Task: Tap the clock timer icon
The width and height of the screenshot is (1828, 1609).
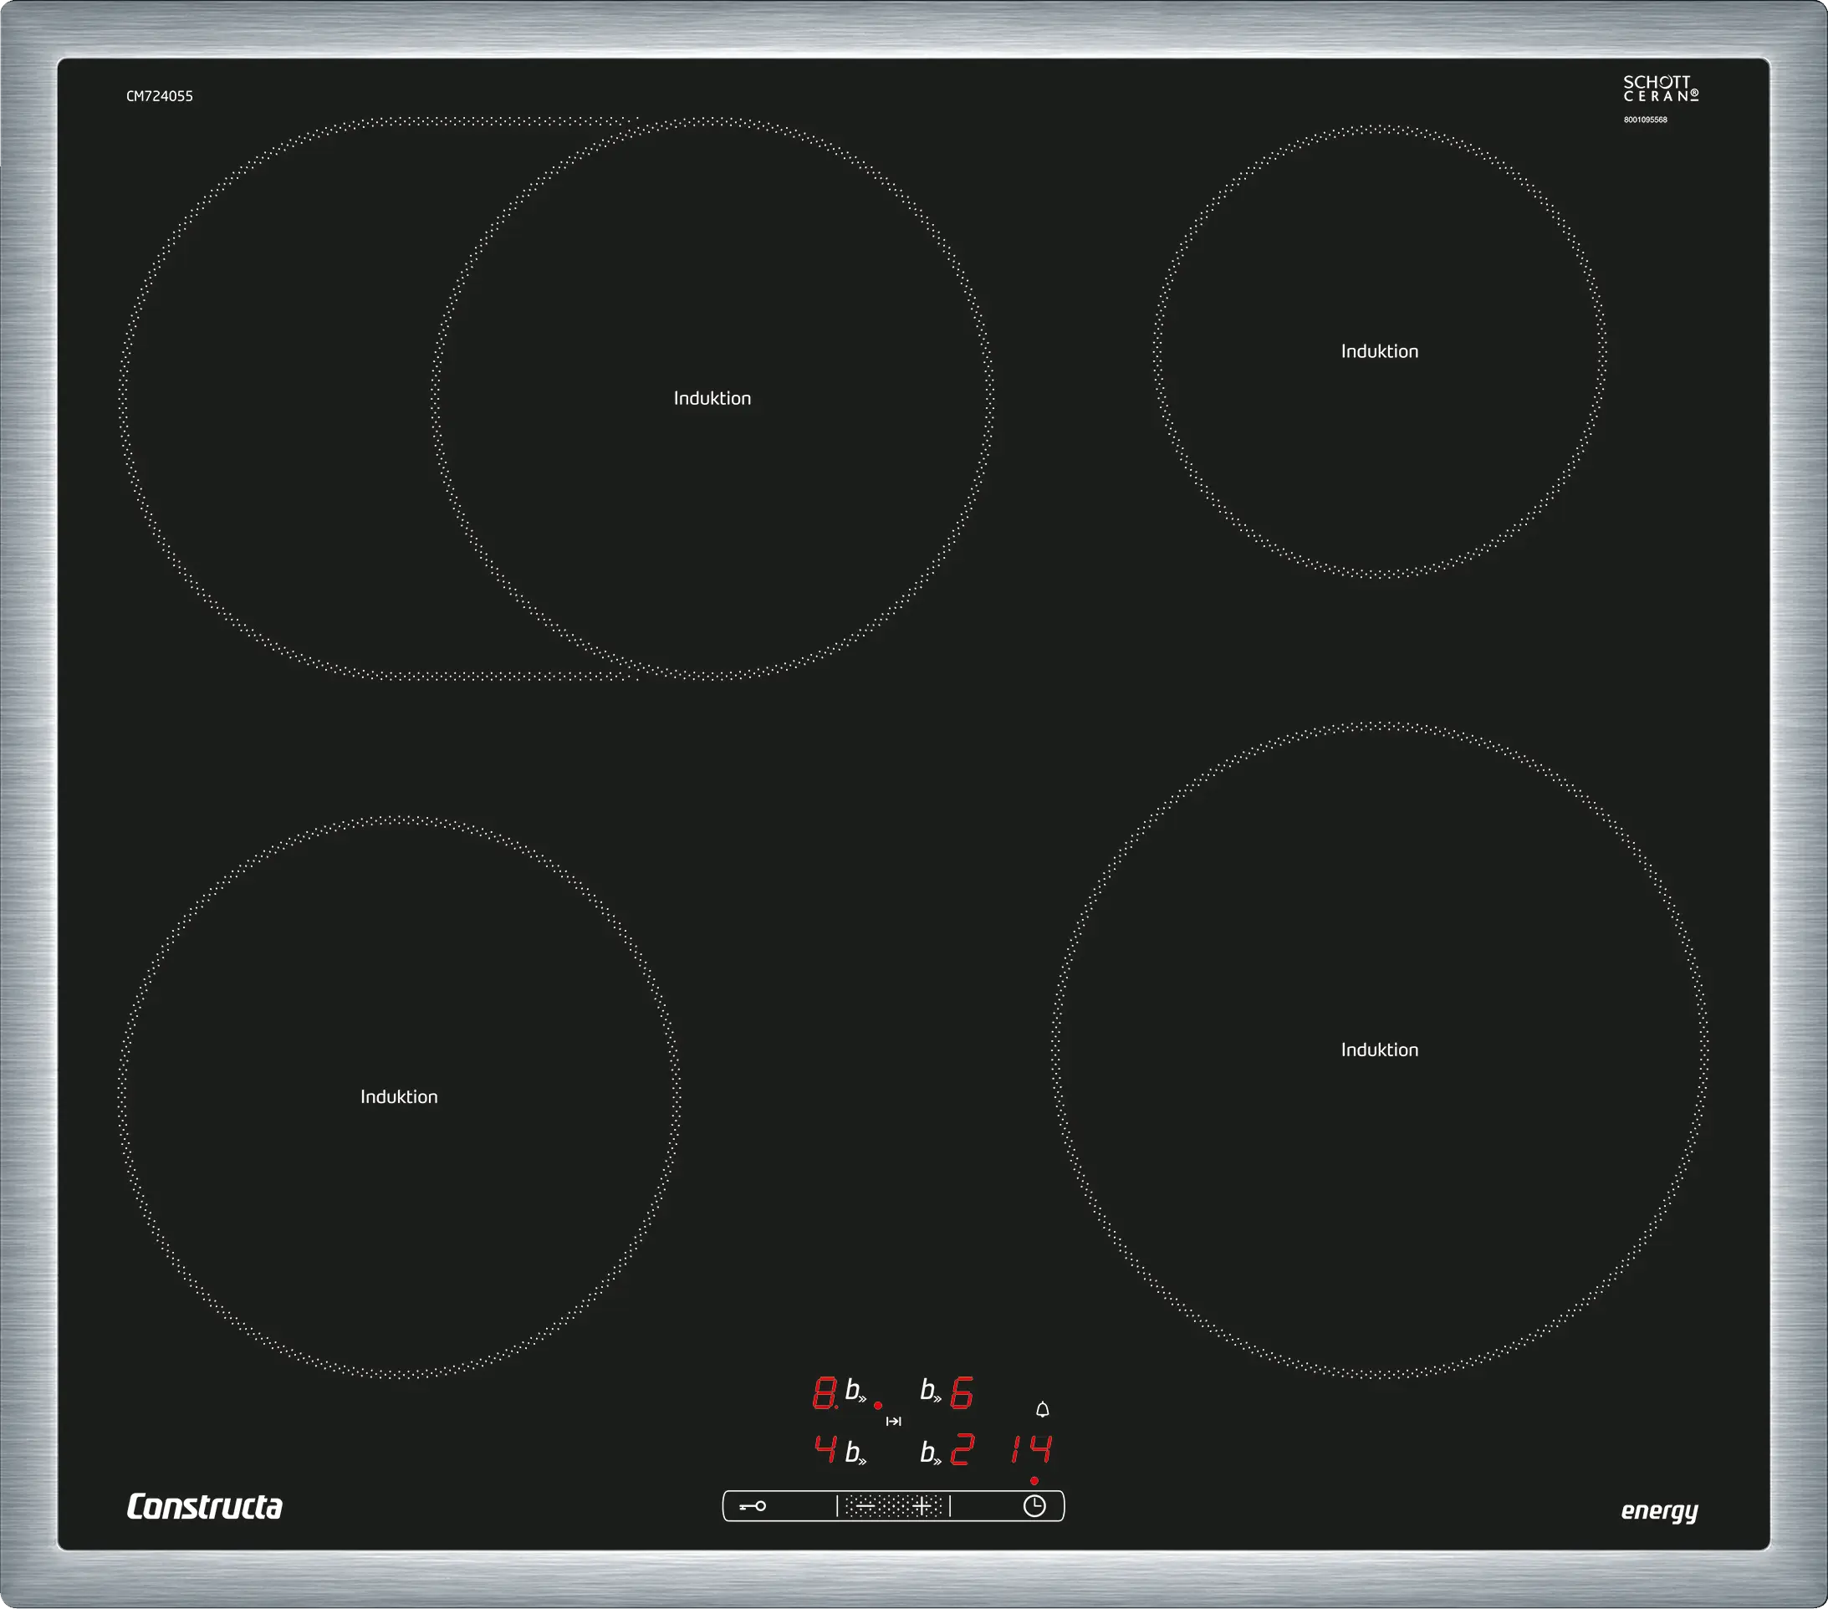Action: [1034, 1506]
